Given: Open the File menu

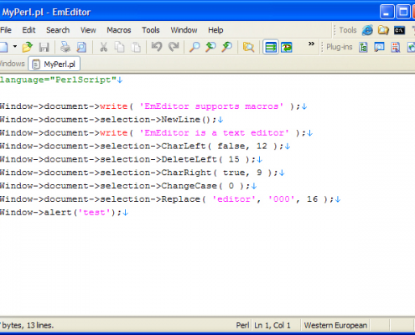Looking at the screenshot, I should click(6, 30).
